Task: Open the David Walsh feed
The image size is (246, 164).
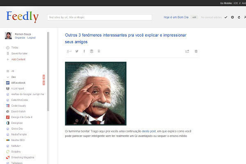Action: pos(18,112)
